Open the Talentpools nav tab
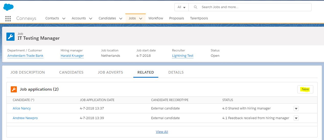This screenshot has width=324, height=140. click(x=199, y=18)
